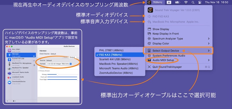Viewport: 232px width, 109px height.
Task: Open the Format dropdown 2 ch 32-bit Integer 768.0 kHz
Action: (x=59, y=64)
